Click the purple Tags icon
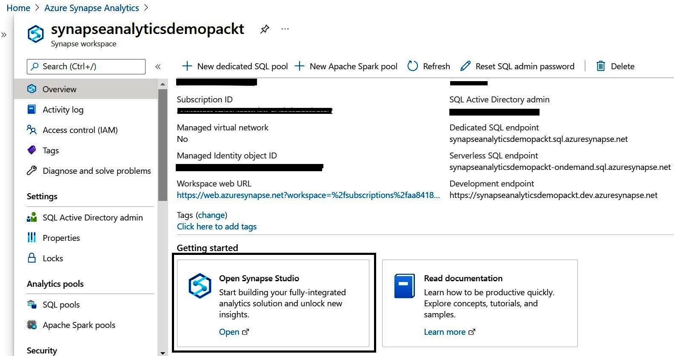The height and width of the screenshot is (356, 674). (31, 150)
